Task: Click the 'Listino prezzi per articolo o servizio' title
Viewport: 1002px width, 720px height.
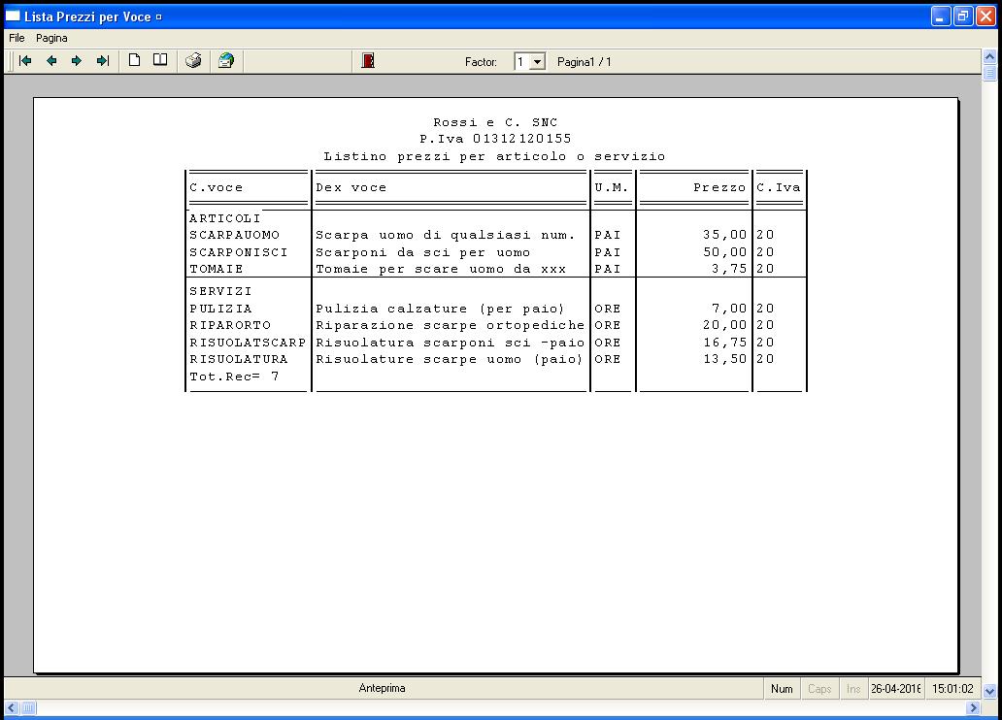Action: 494,156
